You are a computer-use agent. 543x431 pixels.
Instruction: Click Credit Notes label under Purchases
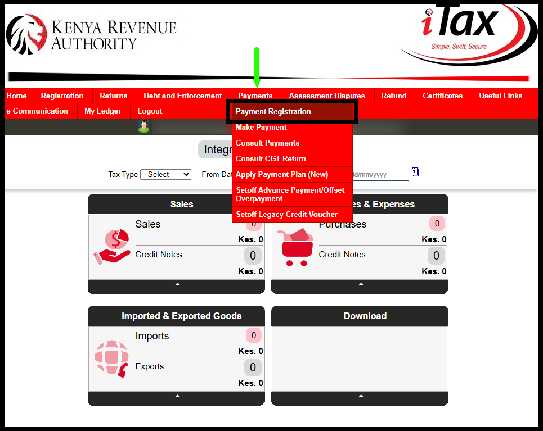click(x=342, y=255)
